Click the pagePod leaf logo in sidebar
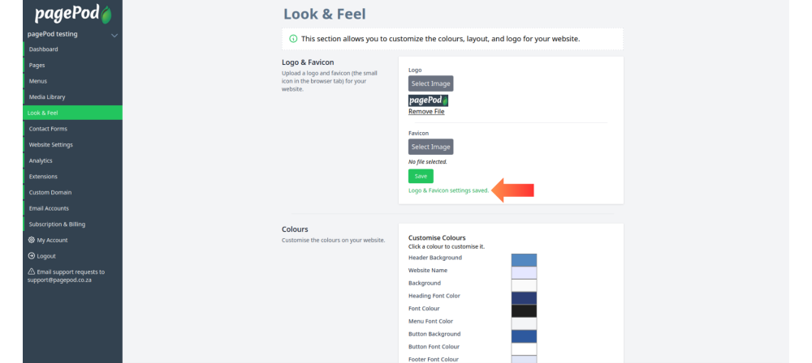Image resolution: width=812 pixels, height=363 pixels. tap(72, 14)
